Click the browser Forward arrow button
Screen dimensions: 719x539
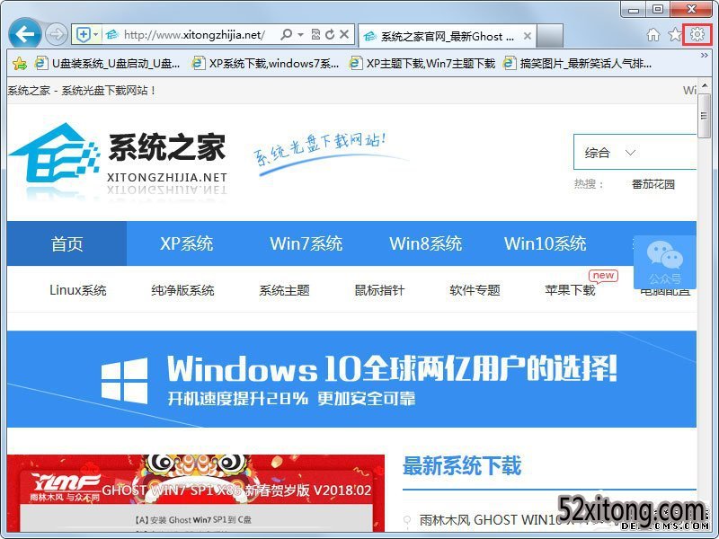57,34
